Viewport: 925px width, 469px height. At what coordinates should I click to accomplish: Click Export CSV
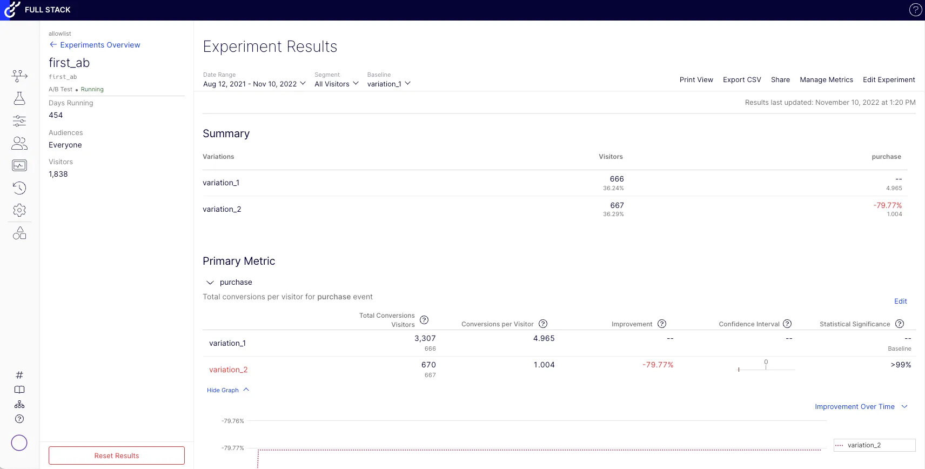click(742, 79)
